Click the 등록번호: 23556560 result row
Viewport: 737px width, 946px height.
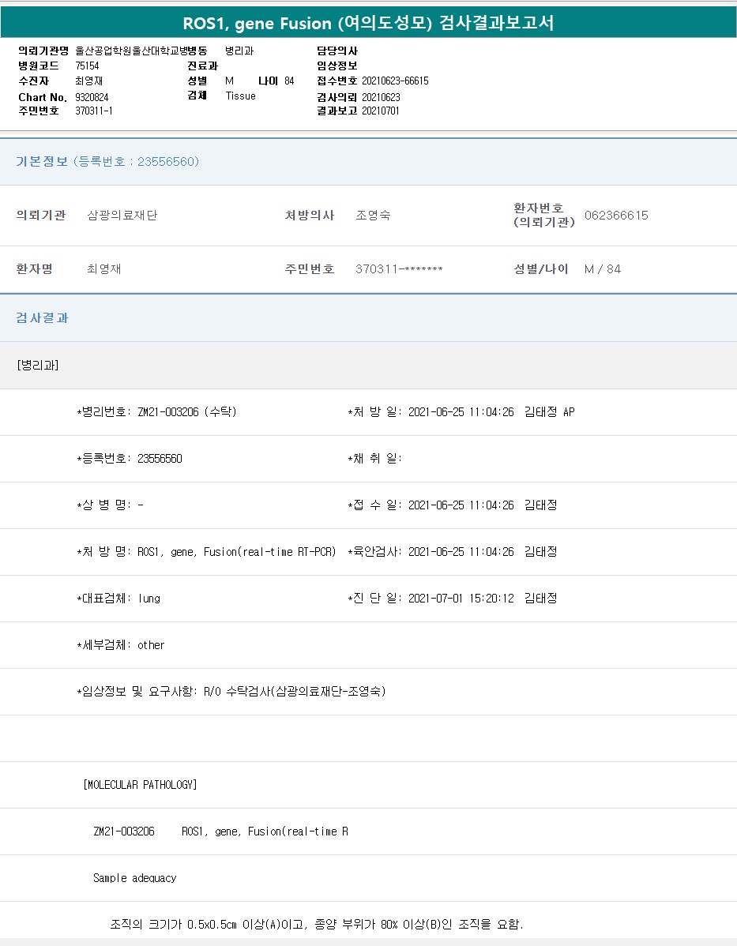(130, 459)
